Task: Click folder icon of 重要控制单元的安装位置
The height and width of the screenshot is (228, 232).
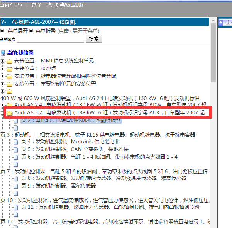Action: coord(9,84)
